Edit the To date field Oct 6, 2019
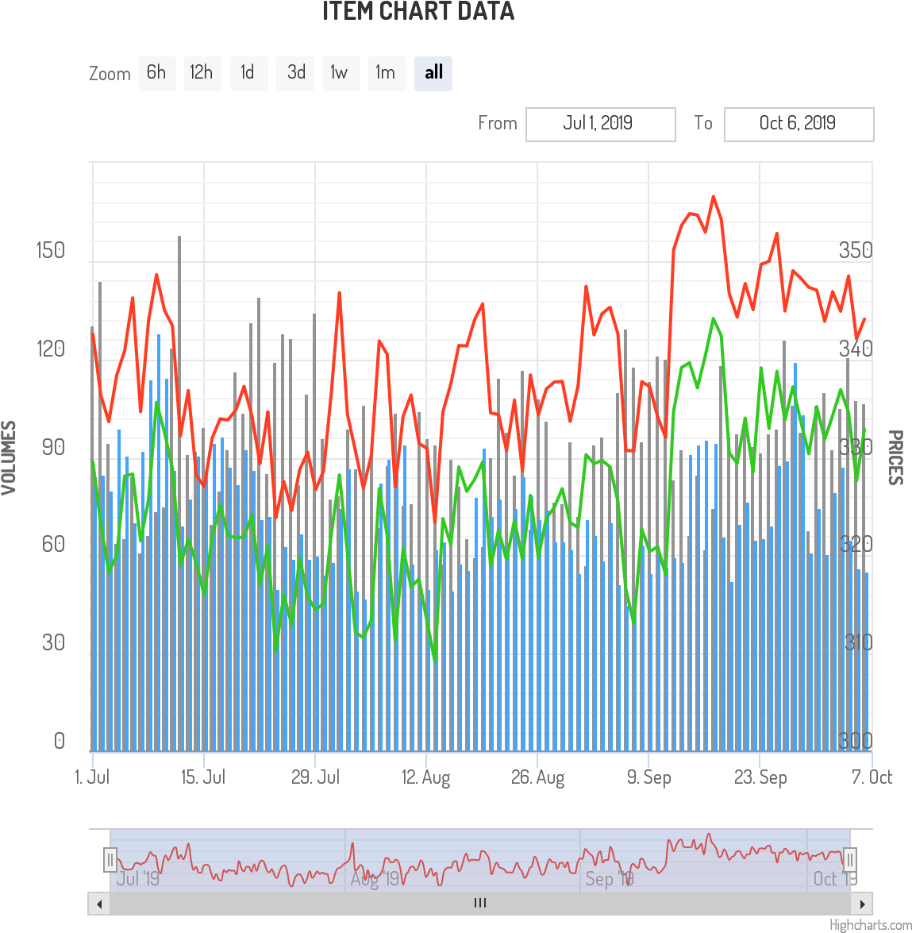The height and width of the screenshot is (933, 912). (x=799, y=125)
